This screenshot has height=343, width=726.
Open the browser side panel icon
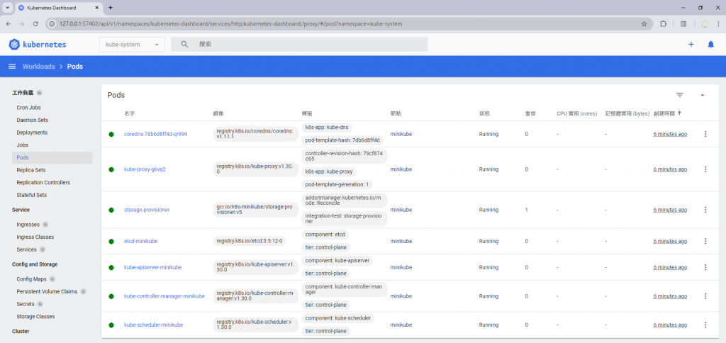683,23
